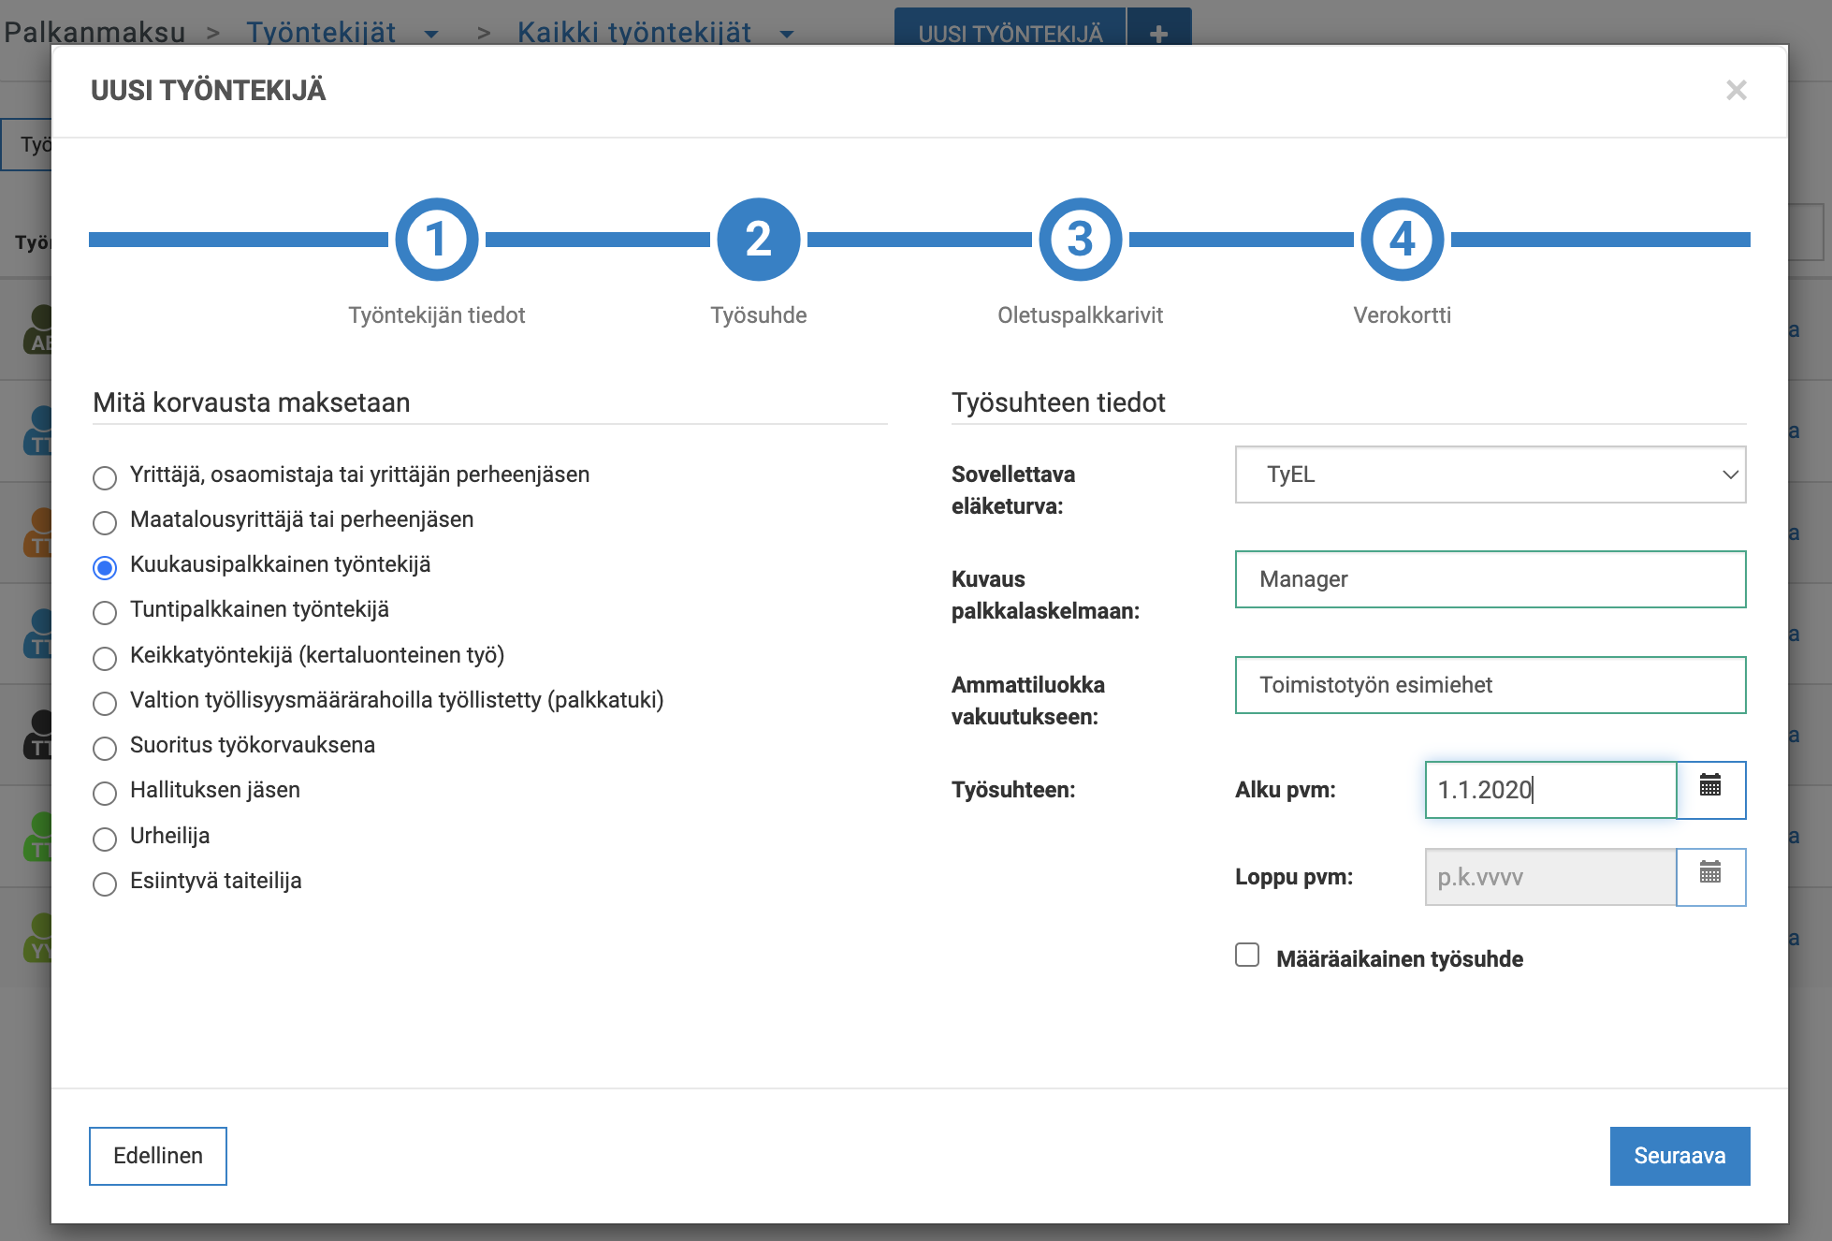This screenshot has height=1241, width=1832.
Task: Open Sovellettava eläketurva TyEL dropdown
Action: [x=1490, y=474]
